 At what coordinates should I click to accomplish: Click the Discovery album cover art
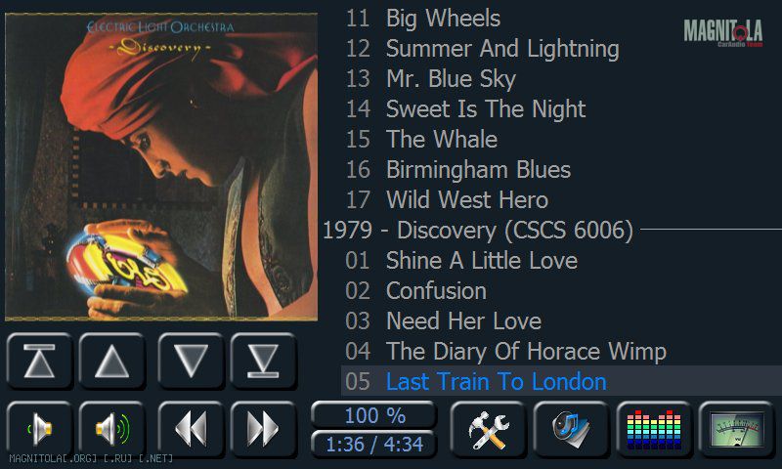click(161, 167)
